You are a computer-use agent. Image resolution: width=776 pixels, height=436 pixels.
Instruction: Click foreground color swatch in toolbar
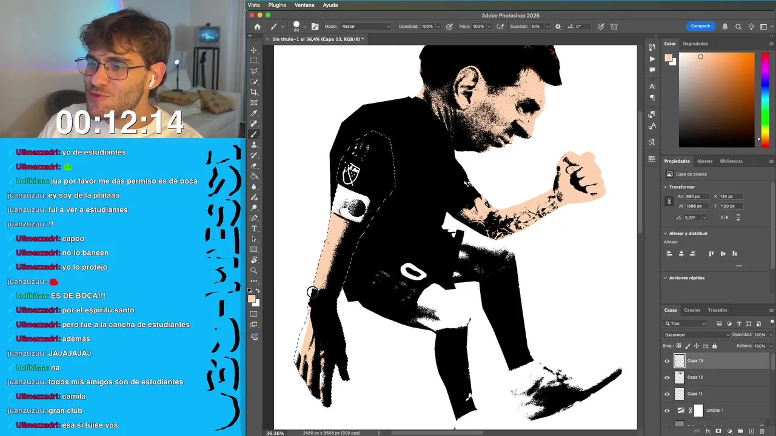[x=252, y=299]
